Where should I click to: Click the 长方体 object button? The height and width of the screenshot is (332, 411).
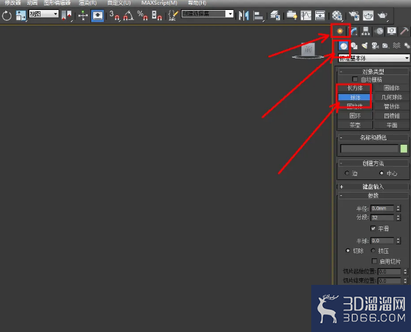(355, 88)
